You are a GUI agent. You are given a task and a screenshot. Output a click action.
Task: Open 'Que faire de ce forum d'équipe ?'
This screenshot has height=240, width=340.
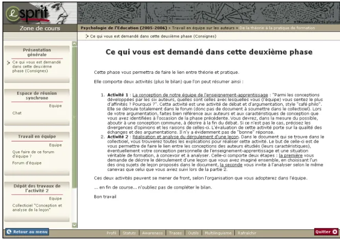pyautogui.click(x=33, y=154)
